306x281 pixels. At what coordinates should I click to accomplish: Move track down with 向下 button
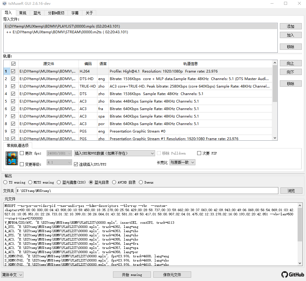291,72
